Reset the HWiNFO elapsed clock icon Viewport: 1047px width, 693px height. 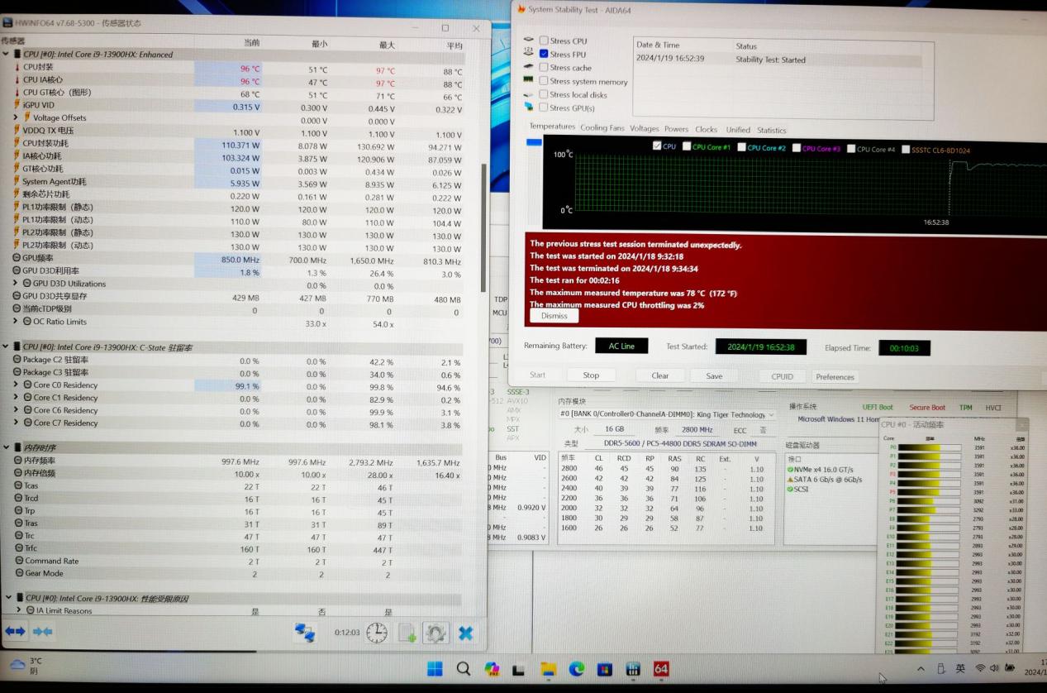click(377, 633)
